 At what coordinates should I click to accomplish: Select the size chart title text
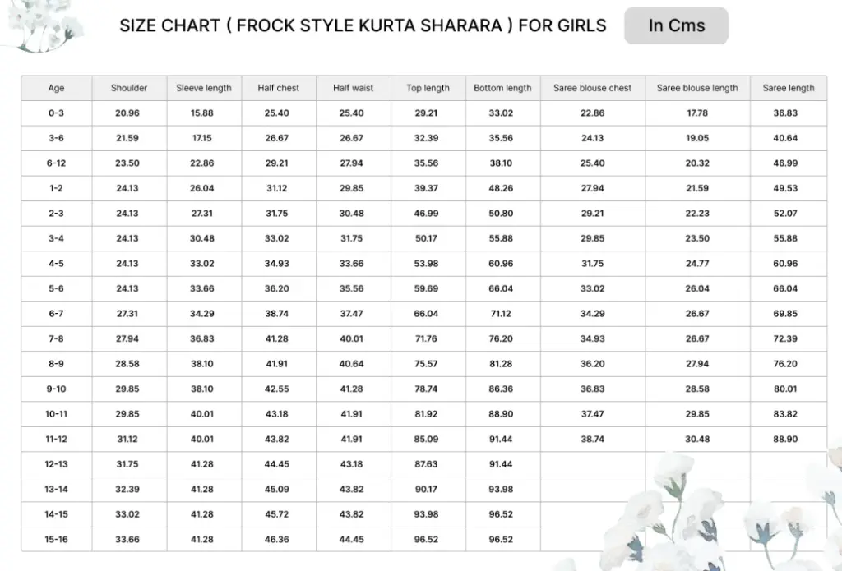(x=363, y=25)
